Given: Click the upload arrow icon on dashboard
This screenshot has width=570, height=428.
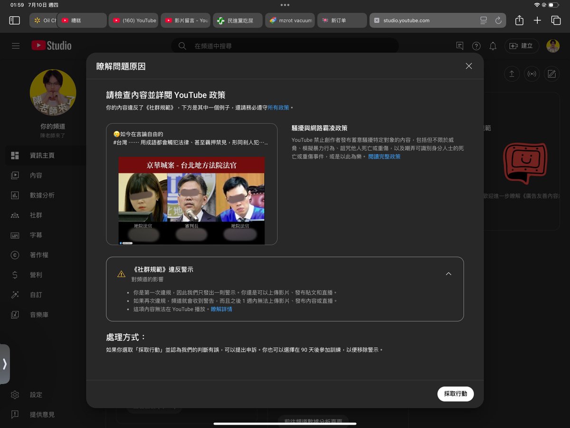Looking at the screenshot, I should (512, 74).
